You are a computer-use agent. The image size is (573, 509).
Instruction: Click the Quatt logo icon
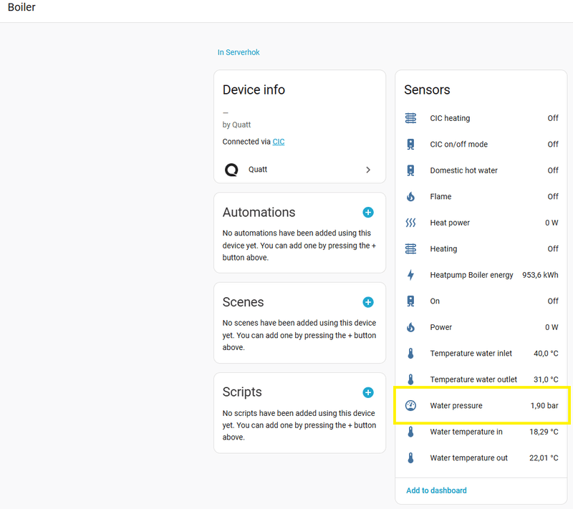click(x=231, y=170)
